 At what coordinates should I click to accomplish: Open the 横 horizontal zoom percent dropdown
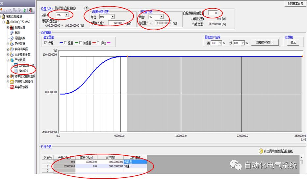(x=220, y=43)
